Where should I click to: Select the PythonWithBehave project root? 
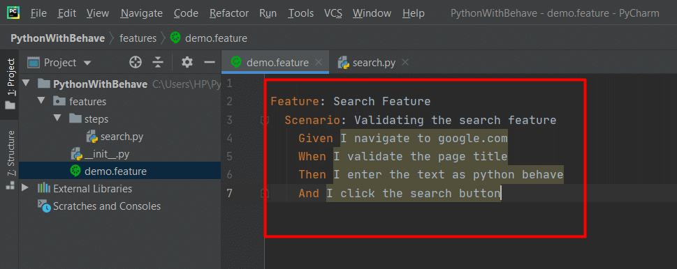[x=100, y=84]
